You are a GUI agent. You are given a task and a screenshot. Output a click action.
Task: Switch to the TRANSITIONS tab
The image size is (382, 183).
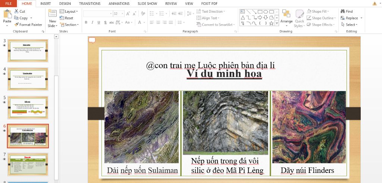90,3
